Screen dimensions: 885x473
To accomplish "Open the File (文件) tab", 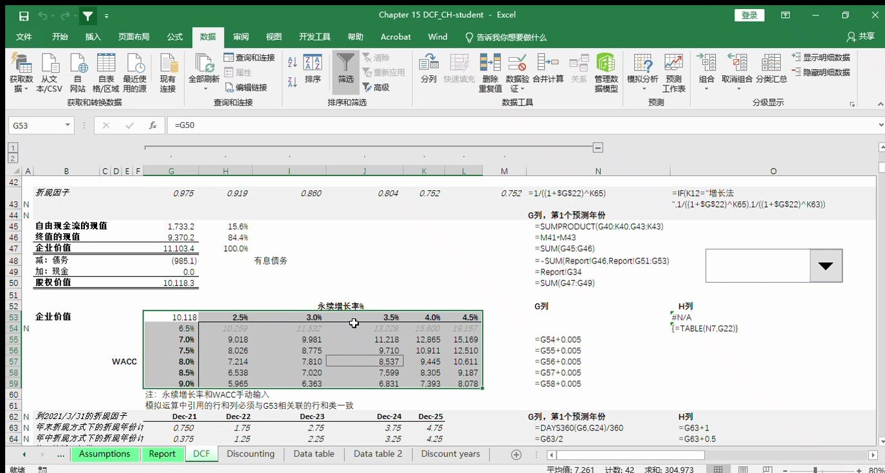I will point(24,37).
